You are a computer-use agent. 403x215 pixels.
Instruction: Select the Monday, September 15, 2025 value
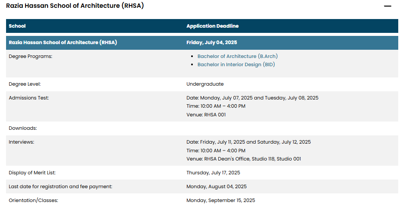pyautogui.click(x=221, y=201)
